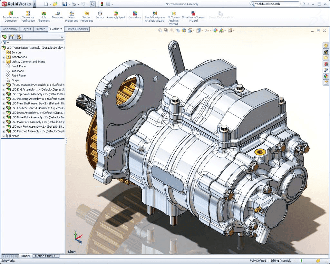The height and width of the screenshot is (264, 330).
Task: Click the view orientation triad
Action: click(78, 238)
